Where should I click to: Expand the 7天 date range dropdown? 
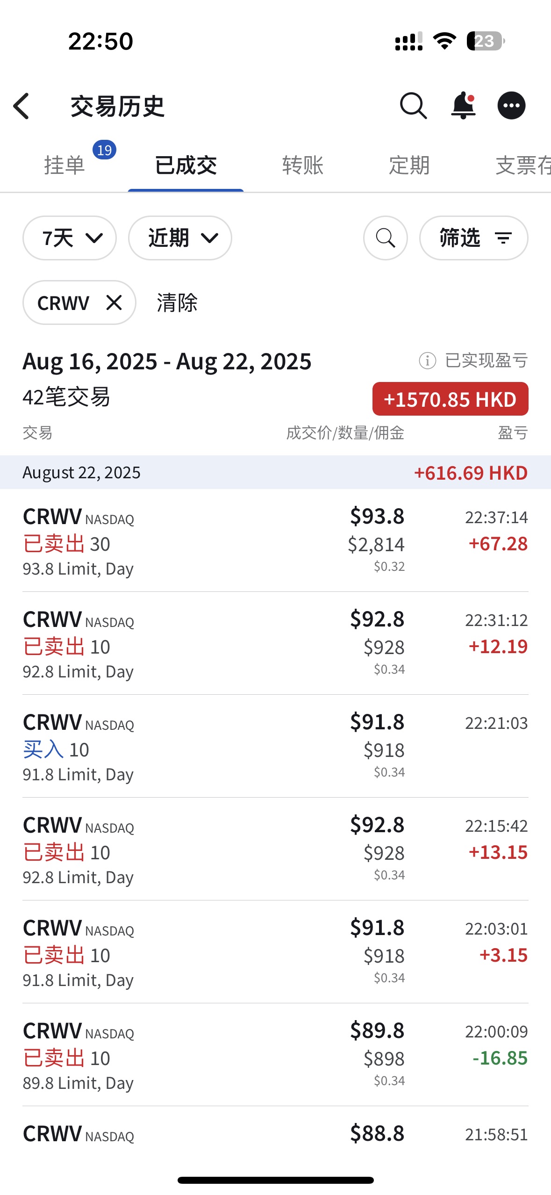[70, 238]
